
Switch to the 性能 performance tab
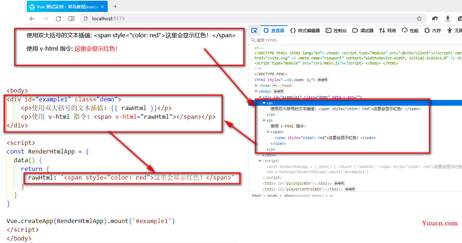[x=410, y=30]
